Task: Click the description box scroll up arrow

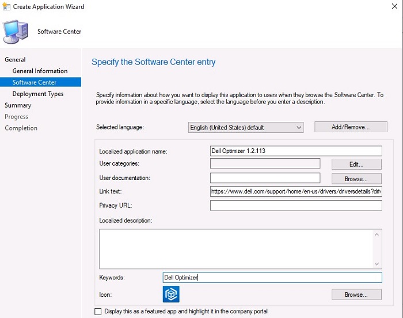Action: pos(377,235)
